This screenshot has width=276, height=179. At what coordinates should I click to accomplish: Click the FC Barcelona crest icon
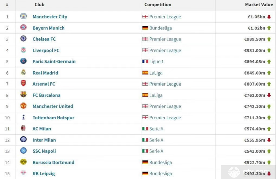coord(23,94)
